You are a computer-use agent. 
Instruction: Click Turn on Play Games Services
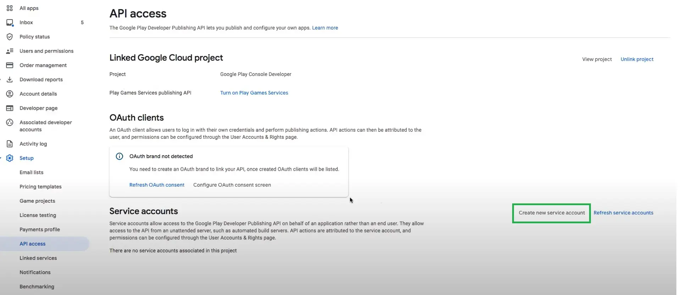[254, 93]
